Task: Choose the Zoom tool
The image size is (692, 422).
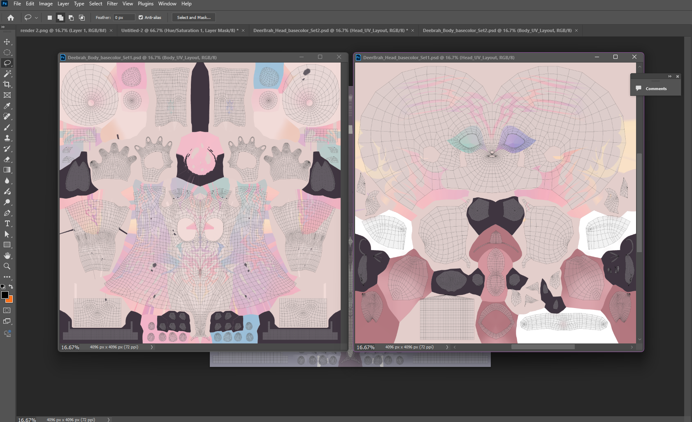Action: click(x=7, y=266)
